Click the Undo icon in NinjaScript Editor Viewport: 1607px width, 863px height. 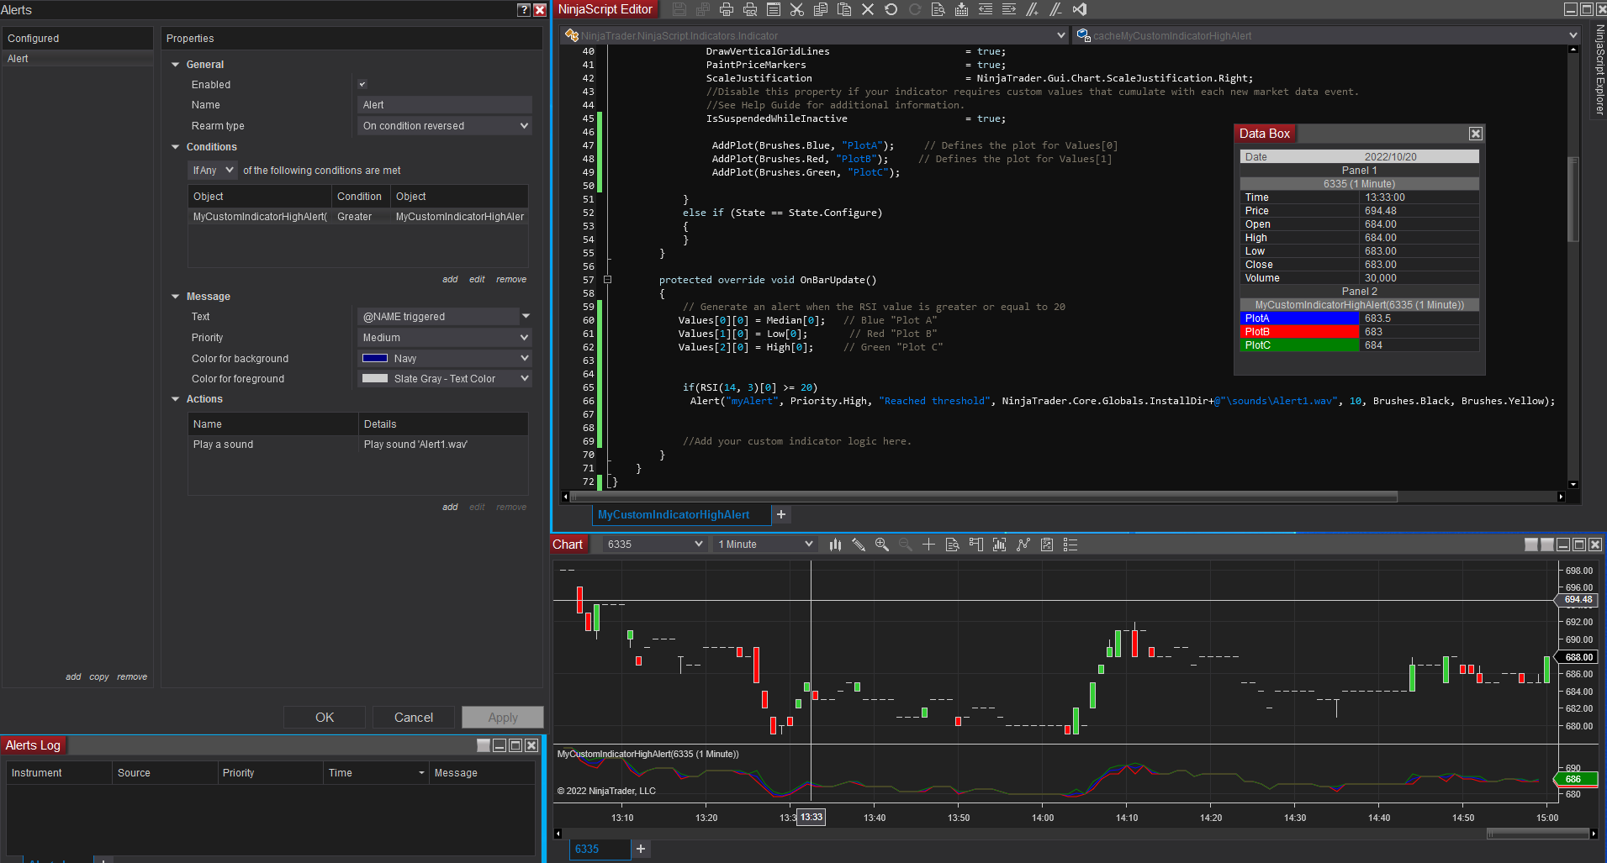pos(891,9)
